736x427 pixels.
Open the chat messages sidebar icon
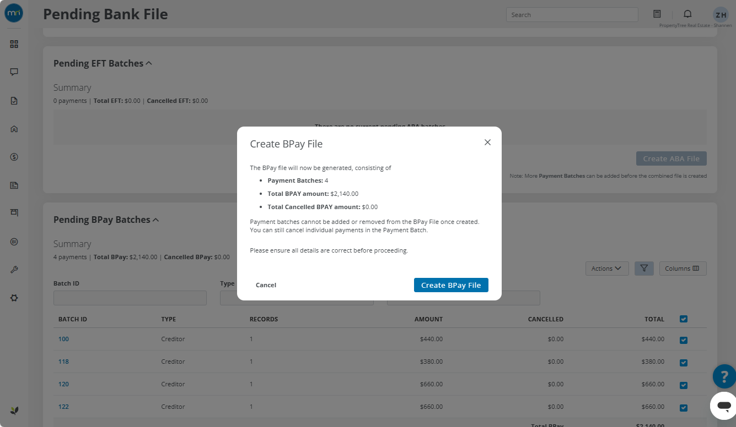coord(14,72)
